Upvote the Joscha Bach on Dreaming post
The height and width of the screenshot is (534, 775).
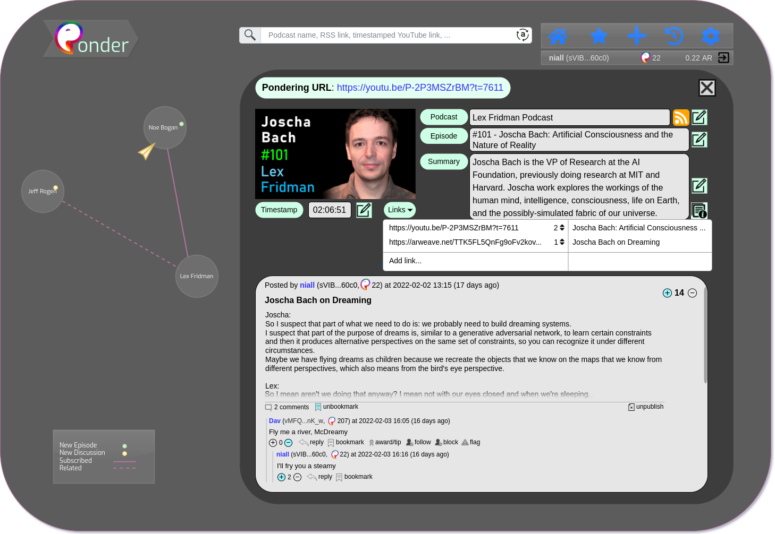(667, 293)
